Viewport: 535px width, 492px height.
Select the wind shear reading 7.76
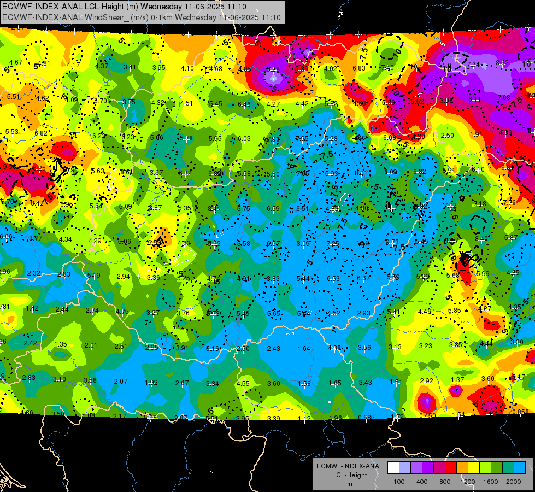[x=509, y=202]
